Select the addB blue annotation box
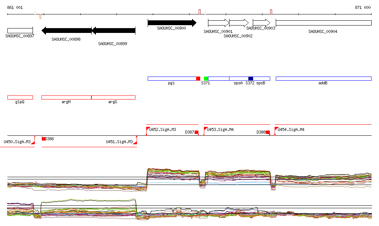This screenshot has height=226, width=379. [x=323, y=78]
